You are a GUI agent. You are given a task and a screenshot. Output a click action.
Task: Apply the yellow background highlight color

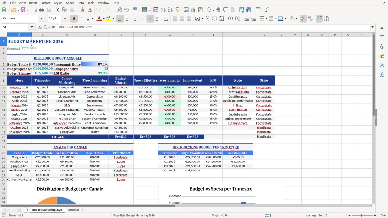point(109,19)
